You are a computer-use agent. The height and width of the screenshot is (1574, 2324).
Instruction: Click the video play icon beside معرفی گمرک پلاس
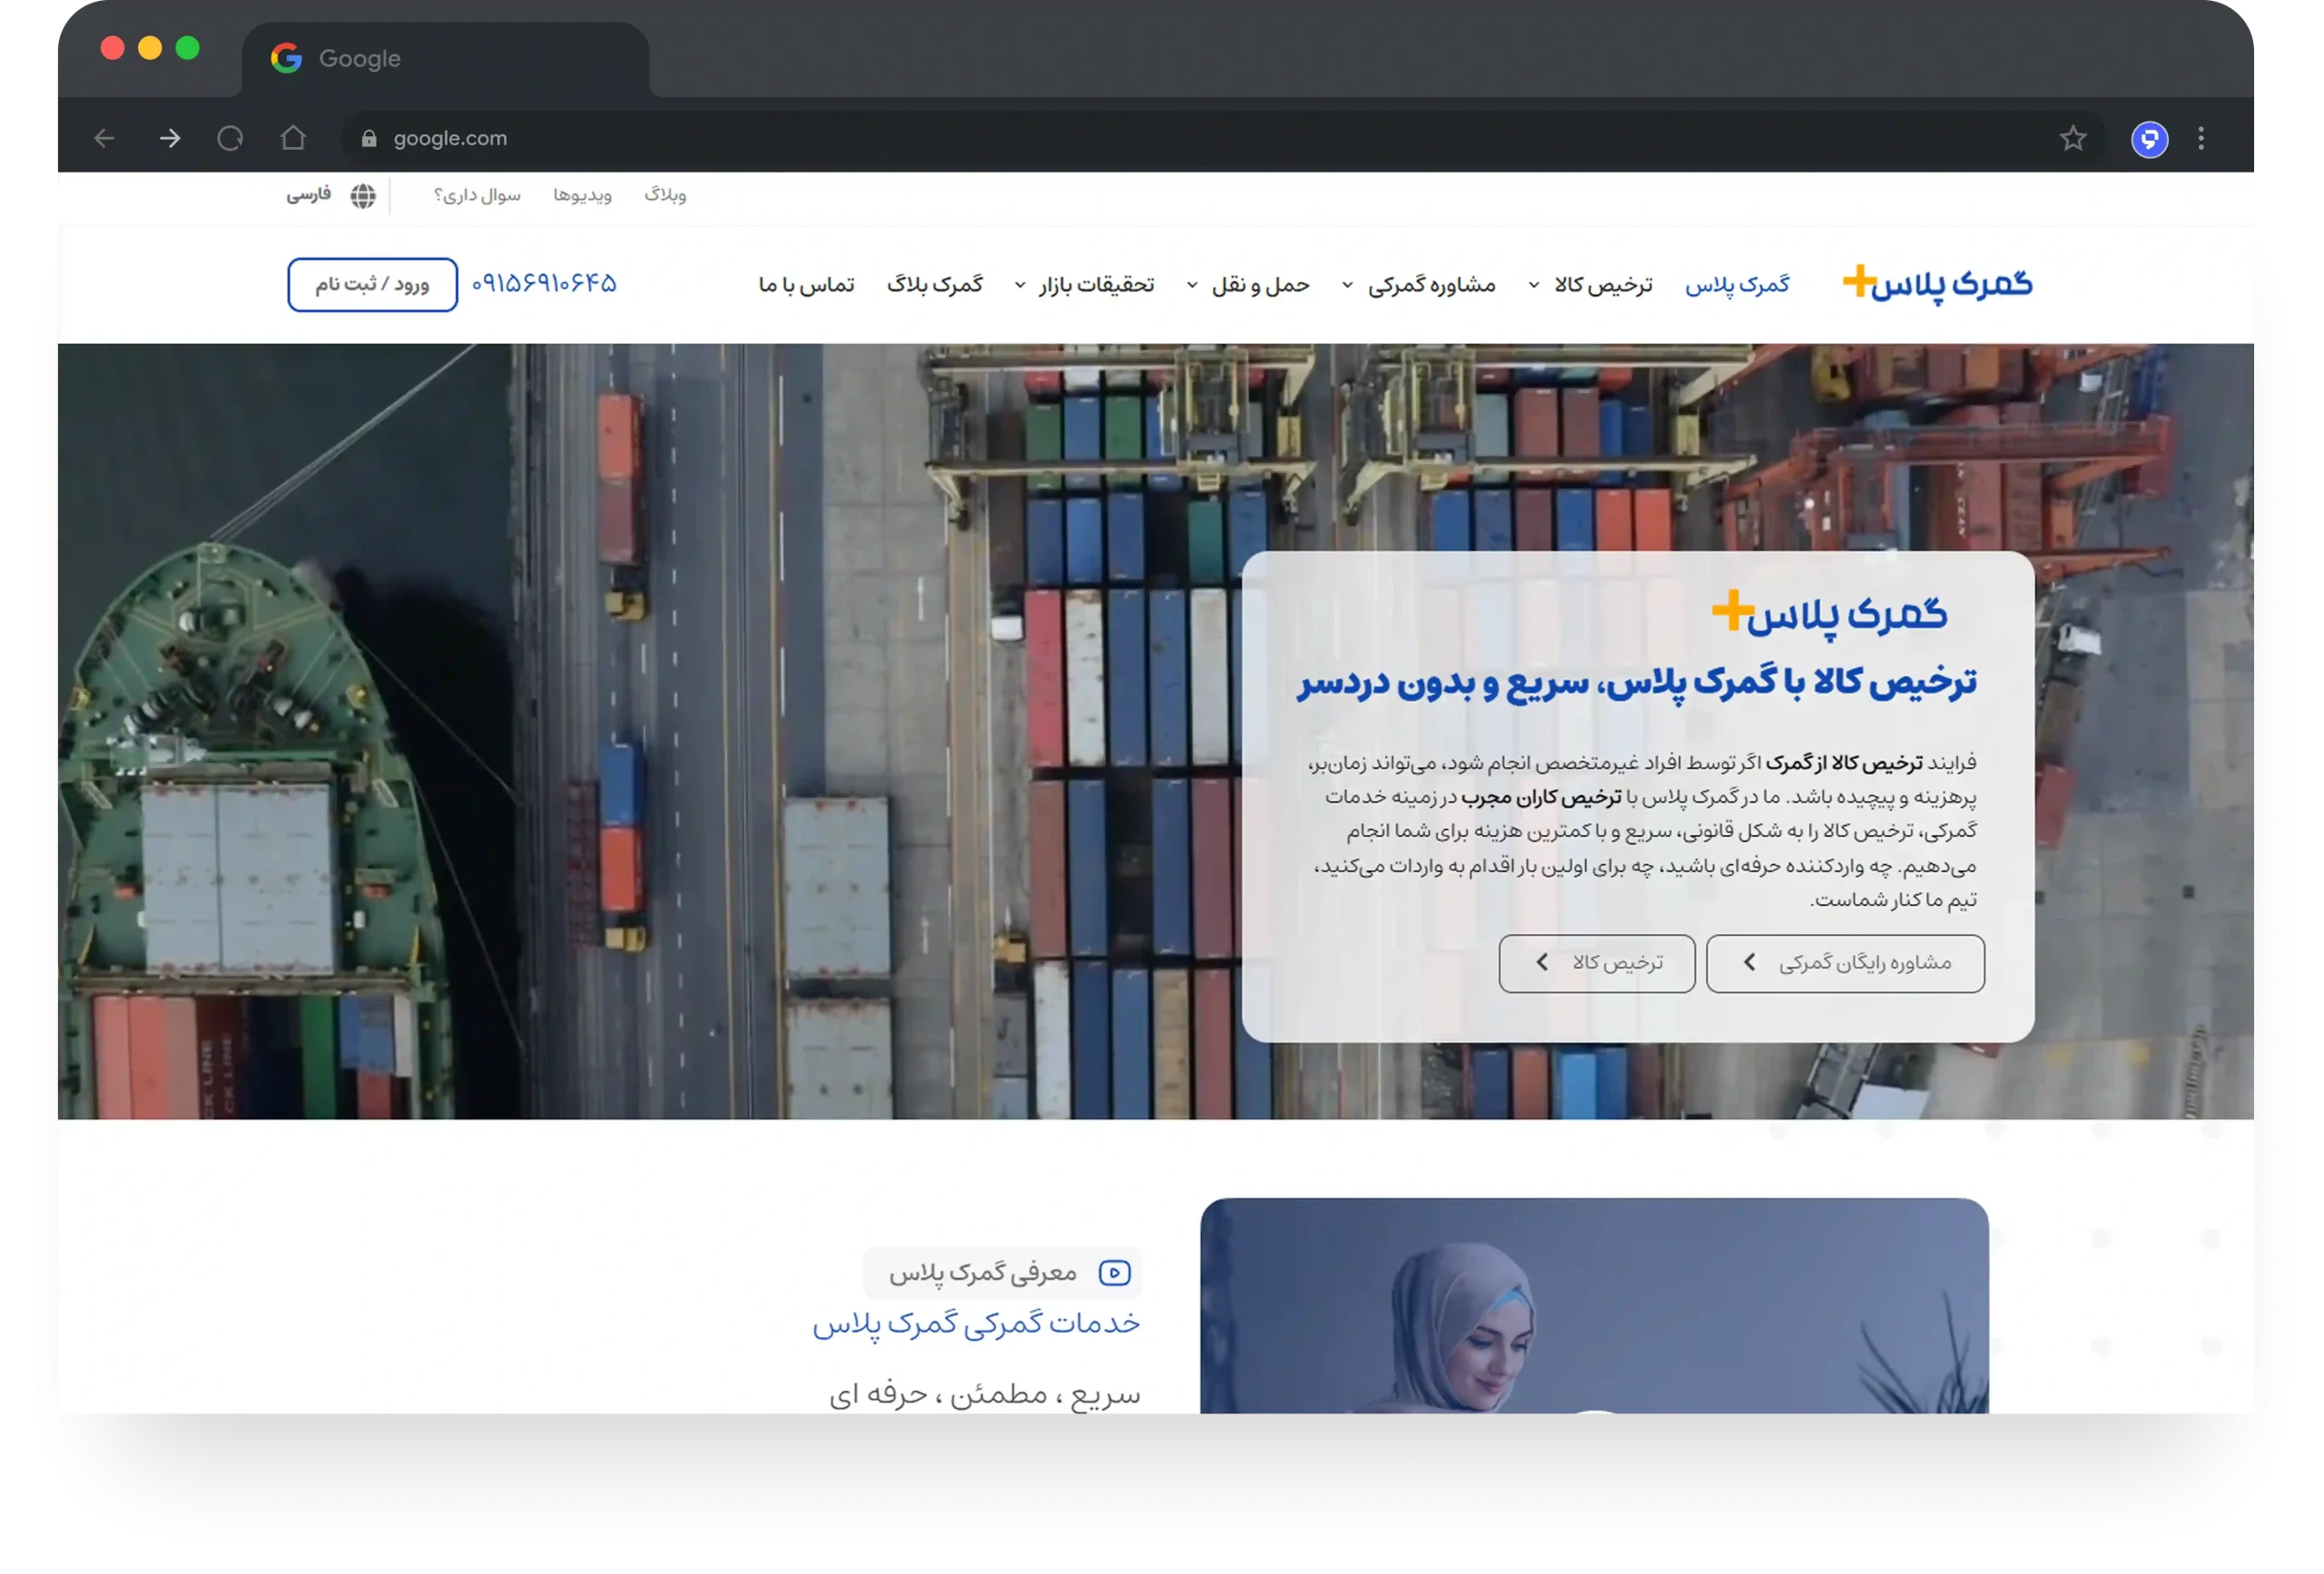[1114, 1272]
